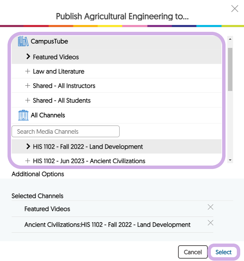Image resolution: width=244 pixels, height=261 pixels.
Task: Click plus icon beside HIS 1102 Jun 2023
Action: click(x=28, y=161)
